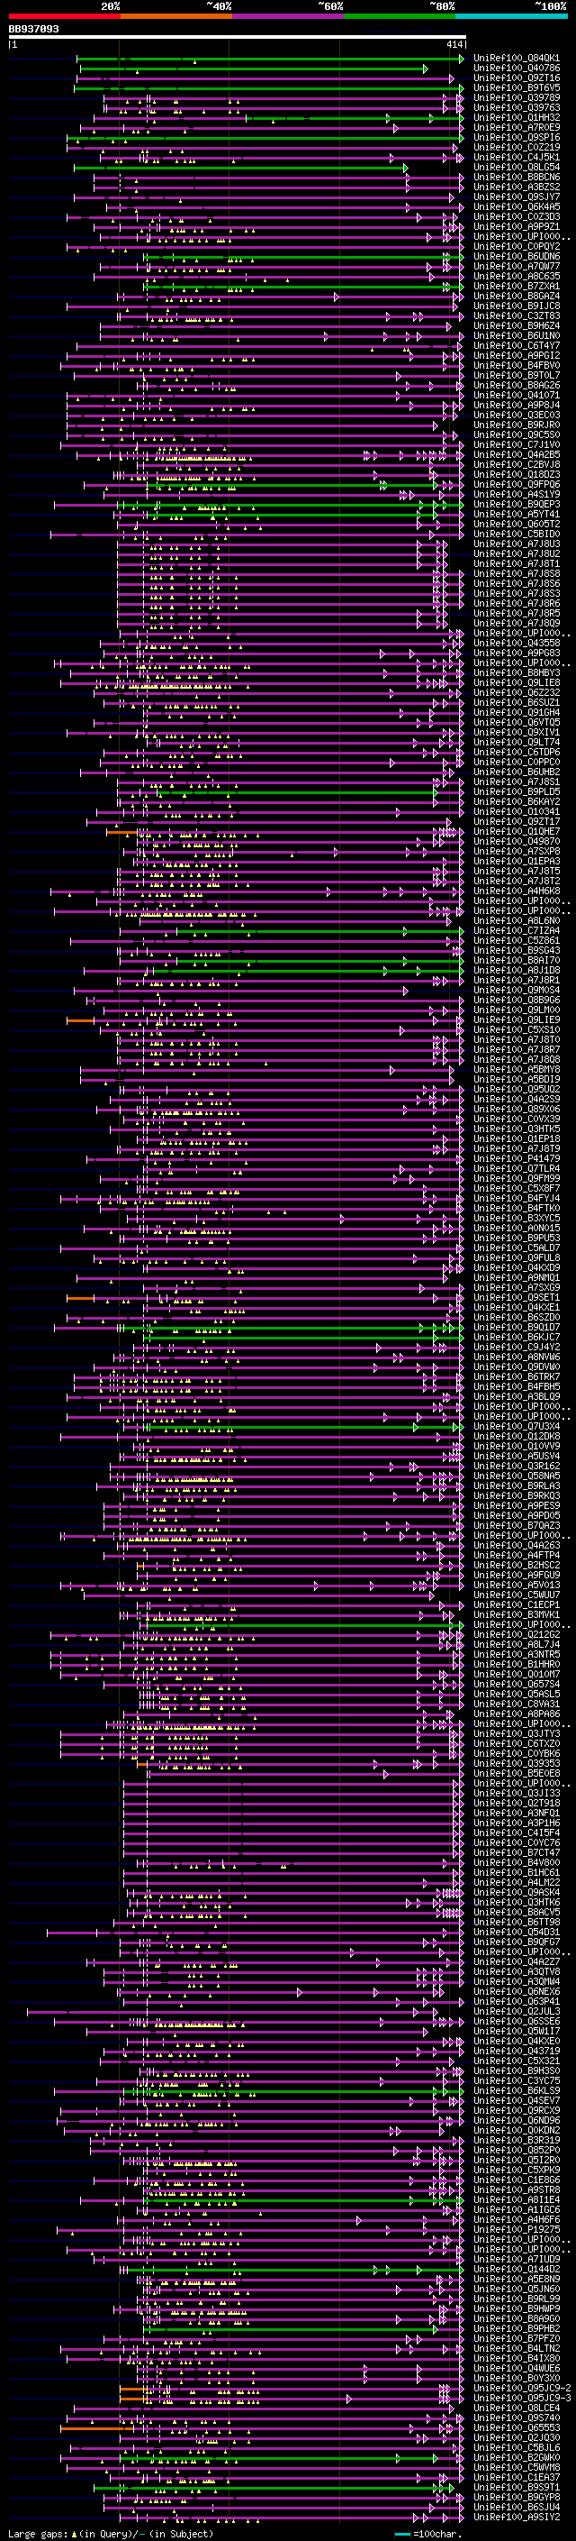Screen dimensions: 576x2541
Task: Select the UniRef100_C3ZT83 label
Action: 517,315
